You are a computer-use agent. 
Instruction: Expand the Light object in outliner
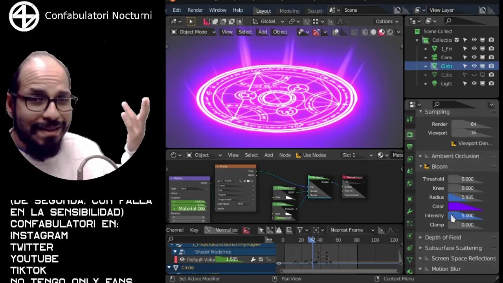[426, 83]
